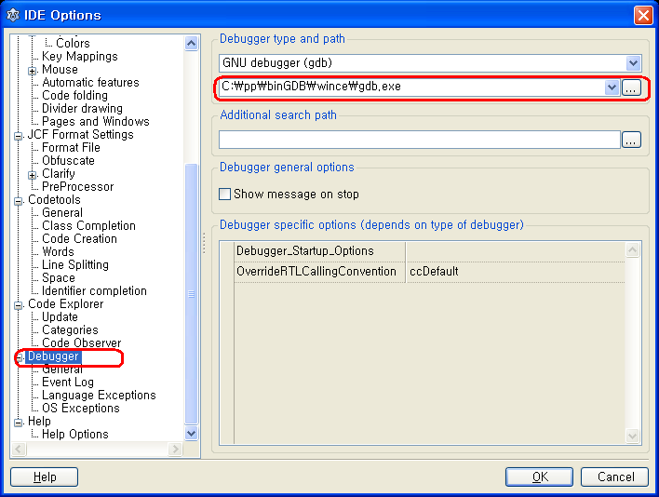The image size is (659, 497).
Task: Click tree scrollbar down arrow
Action: 191,433
